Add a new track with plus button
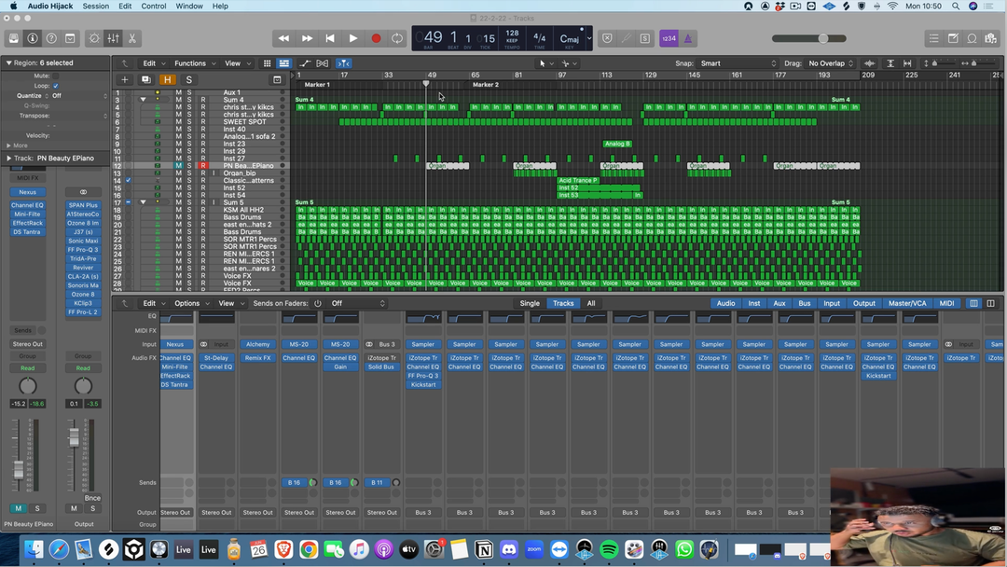1007x567 pixels. point(124,80)
